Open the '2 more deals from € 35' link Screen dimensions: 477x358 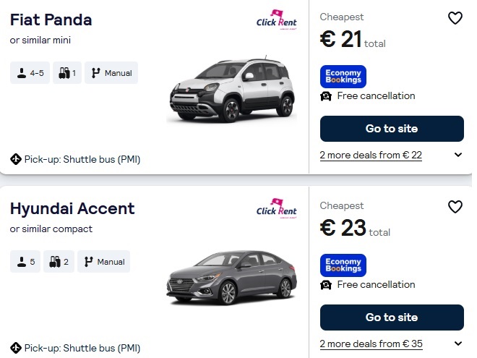371,344
